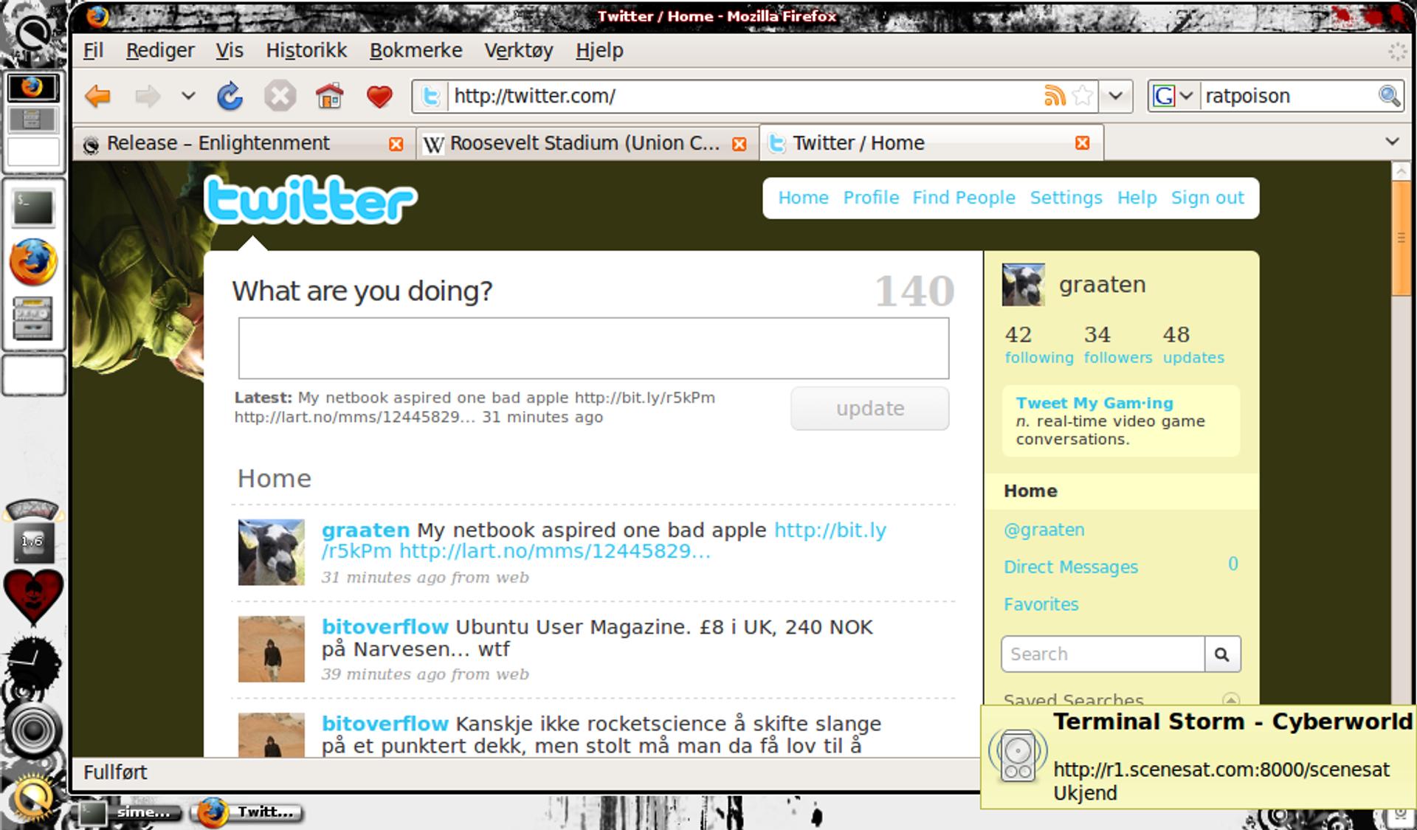The height and width of the screenshot is (830, 1417).
Task: Open Find People in Twitter's navigation
Action: [964, 198]
